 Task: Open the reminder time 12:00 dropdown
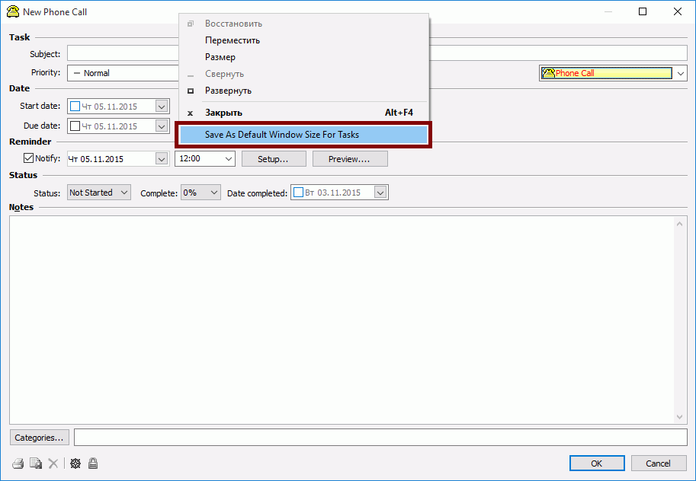(204, 158)
